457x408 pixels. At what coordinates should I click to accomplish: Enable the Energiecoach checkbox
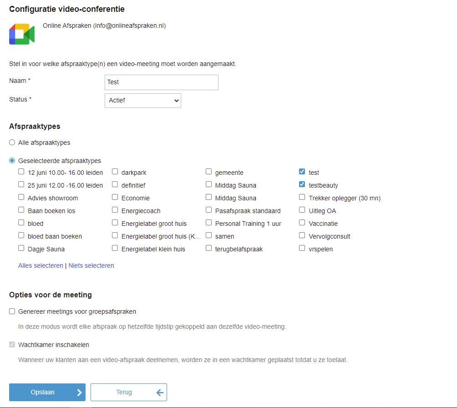point(115,210)
